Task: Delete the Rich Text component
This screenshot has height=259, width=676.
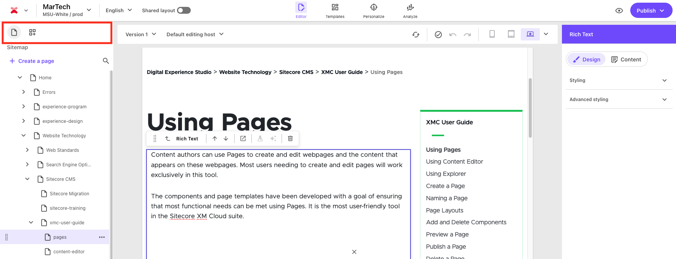Action: pyautogui.click(x=290, y=138)
